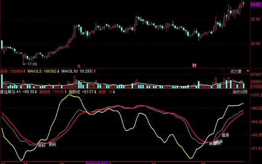The width and height of the screenshot is (262, 164).
Task: Select the 总手: 120995 volume readout
Action: point(13,71)
